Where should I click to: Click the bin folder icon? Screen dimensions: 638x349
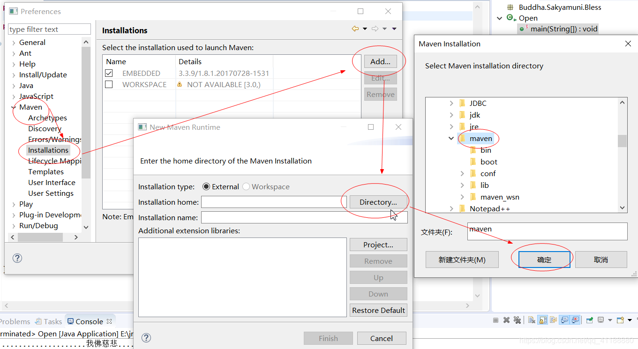tap(473, 150)
